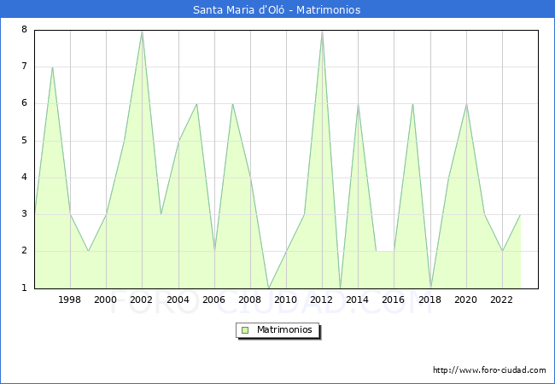The height and width of the screenshot is (384, 555).
Task: Click the y-axis value 1 label
Action: pos(24,288)
